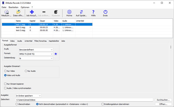This screenshot has height=107, width=174.
Task: Choose the Überschreiben radio option
Action: tap(17, 104)
